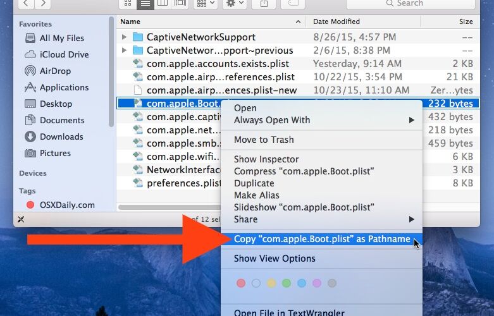Choose Compress "com.apple.Boot.plist"
This screenshot has width=494, height=316.
[x=321, y=171]
